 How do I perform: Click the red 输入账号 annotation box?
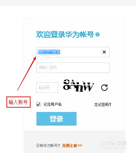click(18, 102)
